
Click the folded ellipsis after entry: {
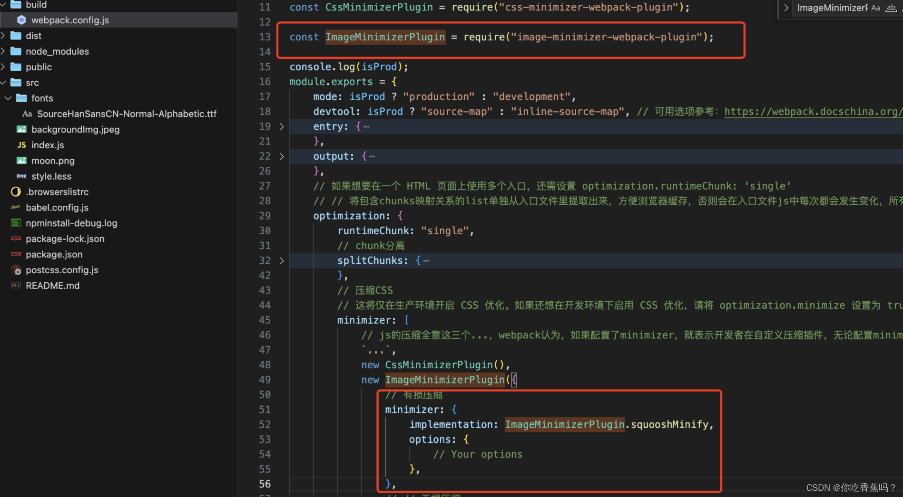point(366,127)
